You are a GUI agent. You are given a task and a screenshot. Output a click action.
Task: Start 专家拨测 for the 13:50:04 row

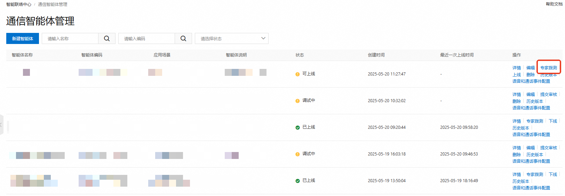(x=535, y=175)
